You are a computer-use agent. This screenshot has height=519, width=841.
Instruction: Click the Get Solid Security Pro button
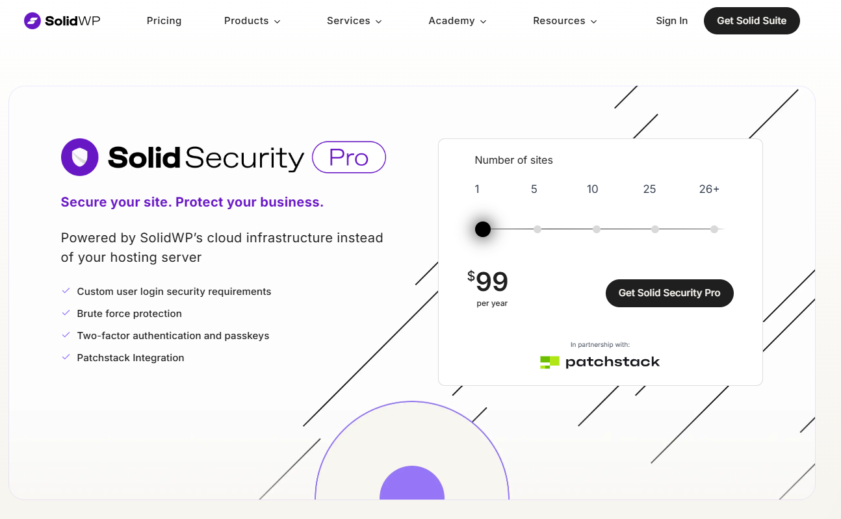pyautogui.click(x=669, y=293)
